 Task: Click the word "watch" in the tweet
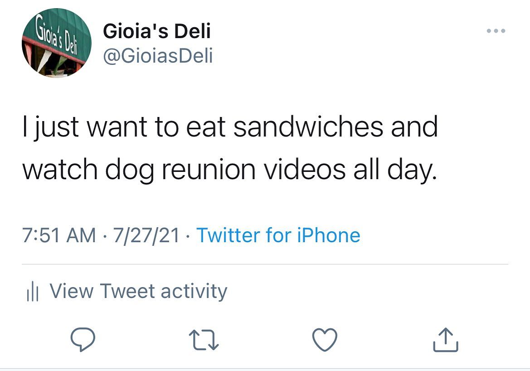[60, 169]
